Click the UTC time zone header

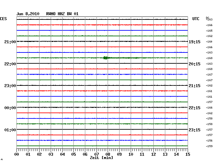[x=196, y=19]
